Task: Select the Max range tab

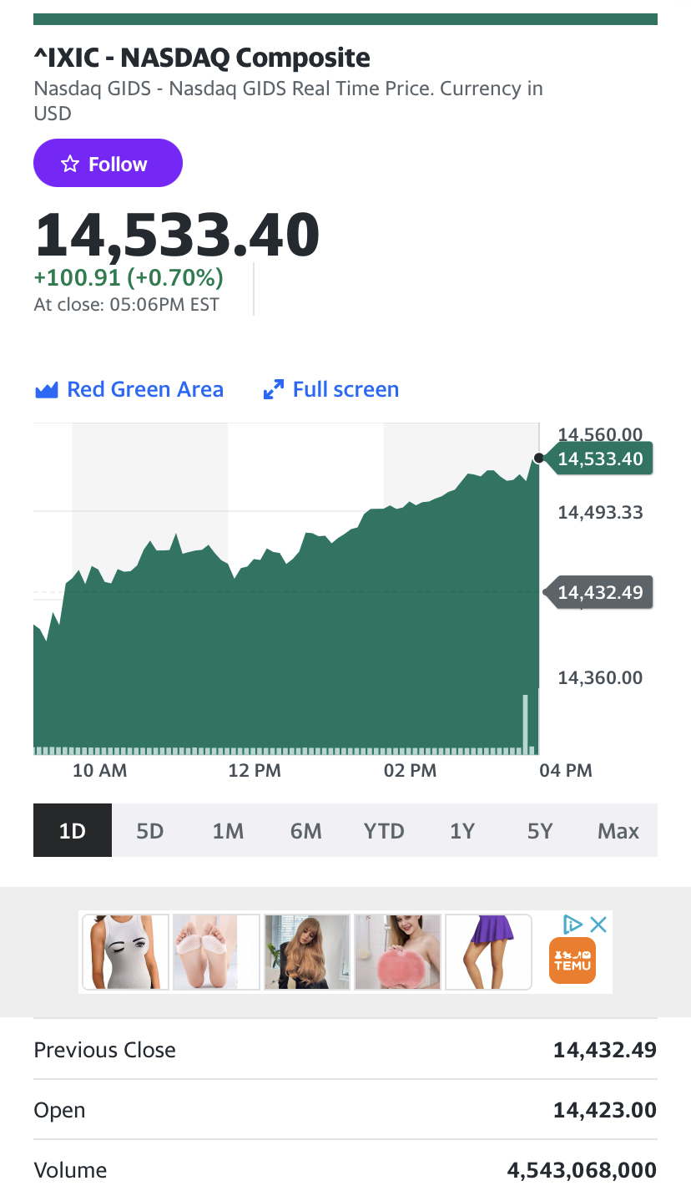Action: (x=618, y=830)
